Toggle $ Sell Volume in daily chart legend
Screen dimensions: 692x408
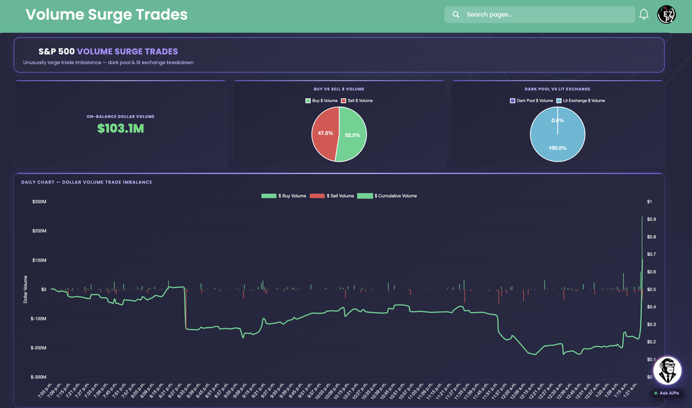click(332, 196)
